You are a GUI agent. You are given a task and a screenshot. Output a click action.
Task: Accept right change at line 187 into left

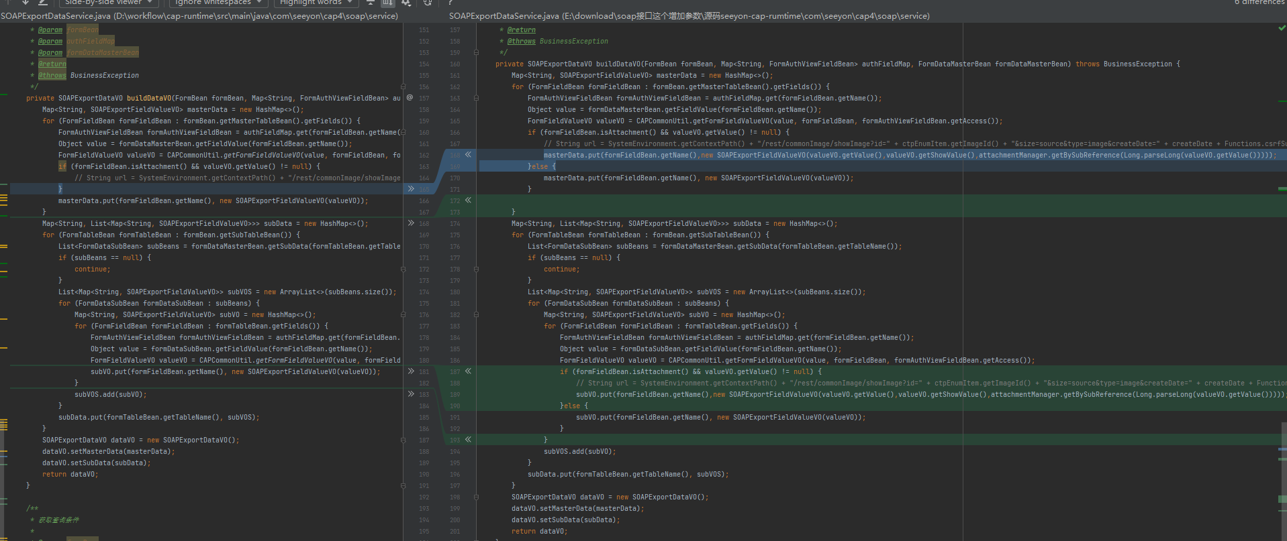[468, 371]
